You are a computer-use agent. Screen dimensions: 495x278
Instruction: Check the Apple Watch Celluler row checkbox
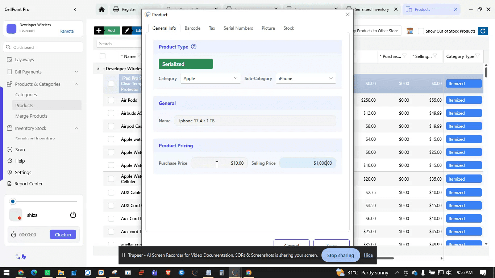(111, 179)
